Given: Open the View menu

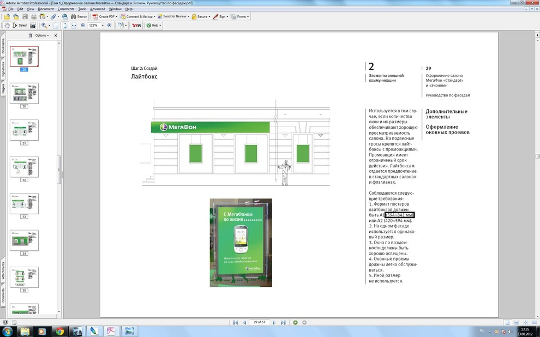Looking at the screenshot, I should 31,9.
